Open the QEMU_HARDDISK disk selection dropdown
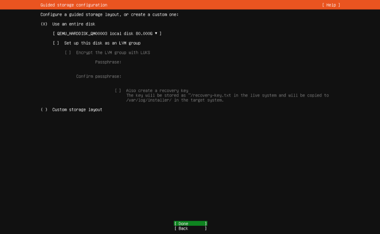The image size is (380, 234). click(x=107, y=33)
